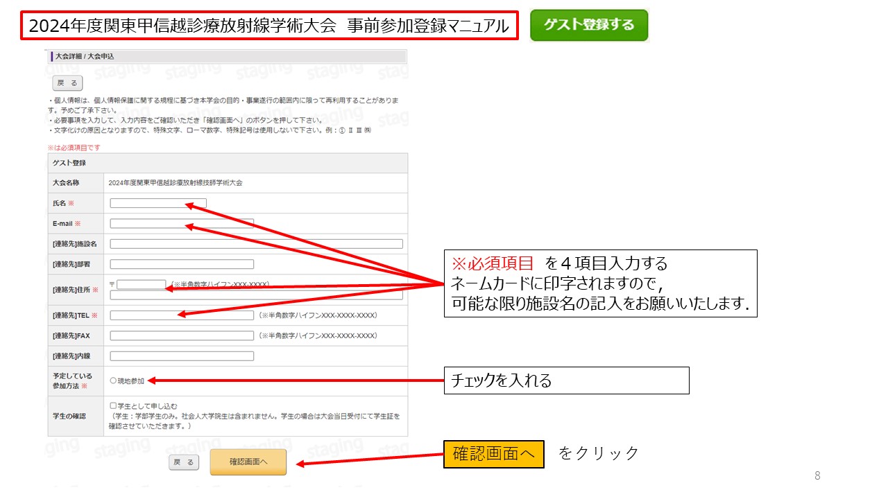Screen dimensions: 888x499
Task: Select the [連絡先]内線 extension field
Action: click(x=181, y=356)
